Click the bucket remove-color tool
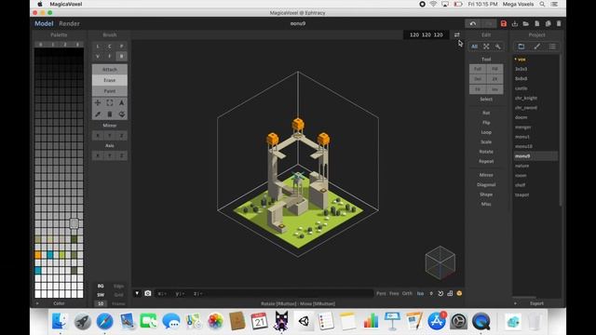Screen dimensions: 596x335 pyautogui.click(x=110, y=114)
